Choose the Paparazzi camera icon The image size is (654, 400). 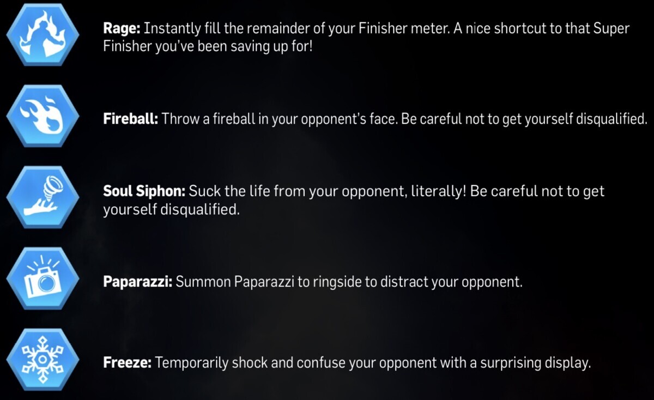point(43,278)
